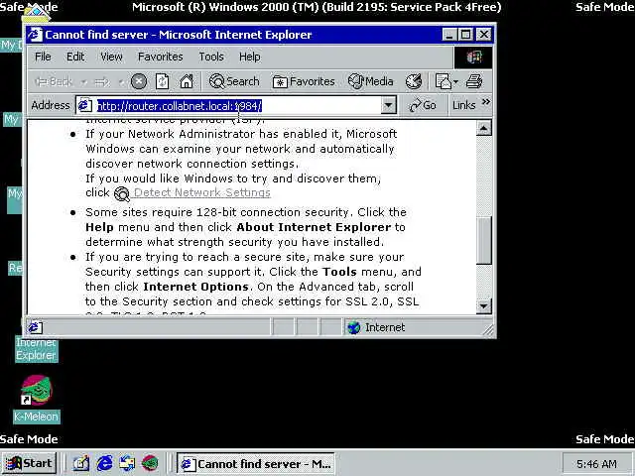Click the Print icon in toolbar
The height and width of the screenshot is (476, 635).
(474, 81)
